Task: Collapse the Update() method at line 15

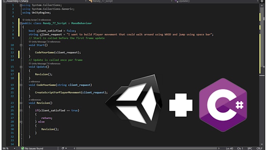Action: (21, 67)
